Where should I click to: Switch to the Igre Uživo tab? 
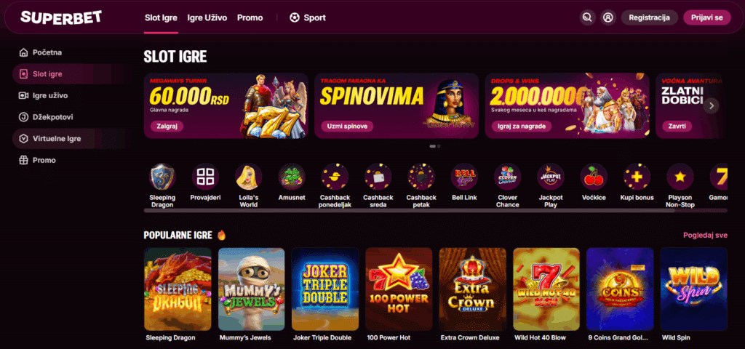207,17
